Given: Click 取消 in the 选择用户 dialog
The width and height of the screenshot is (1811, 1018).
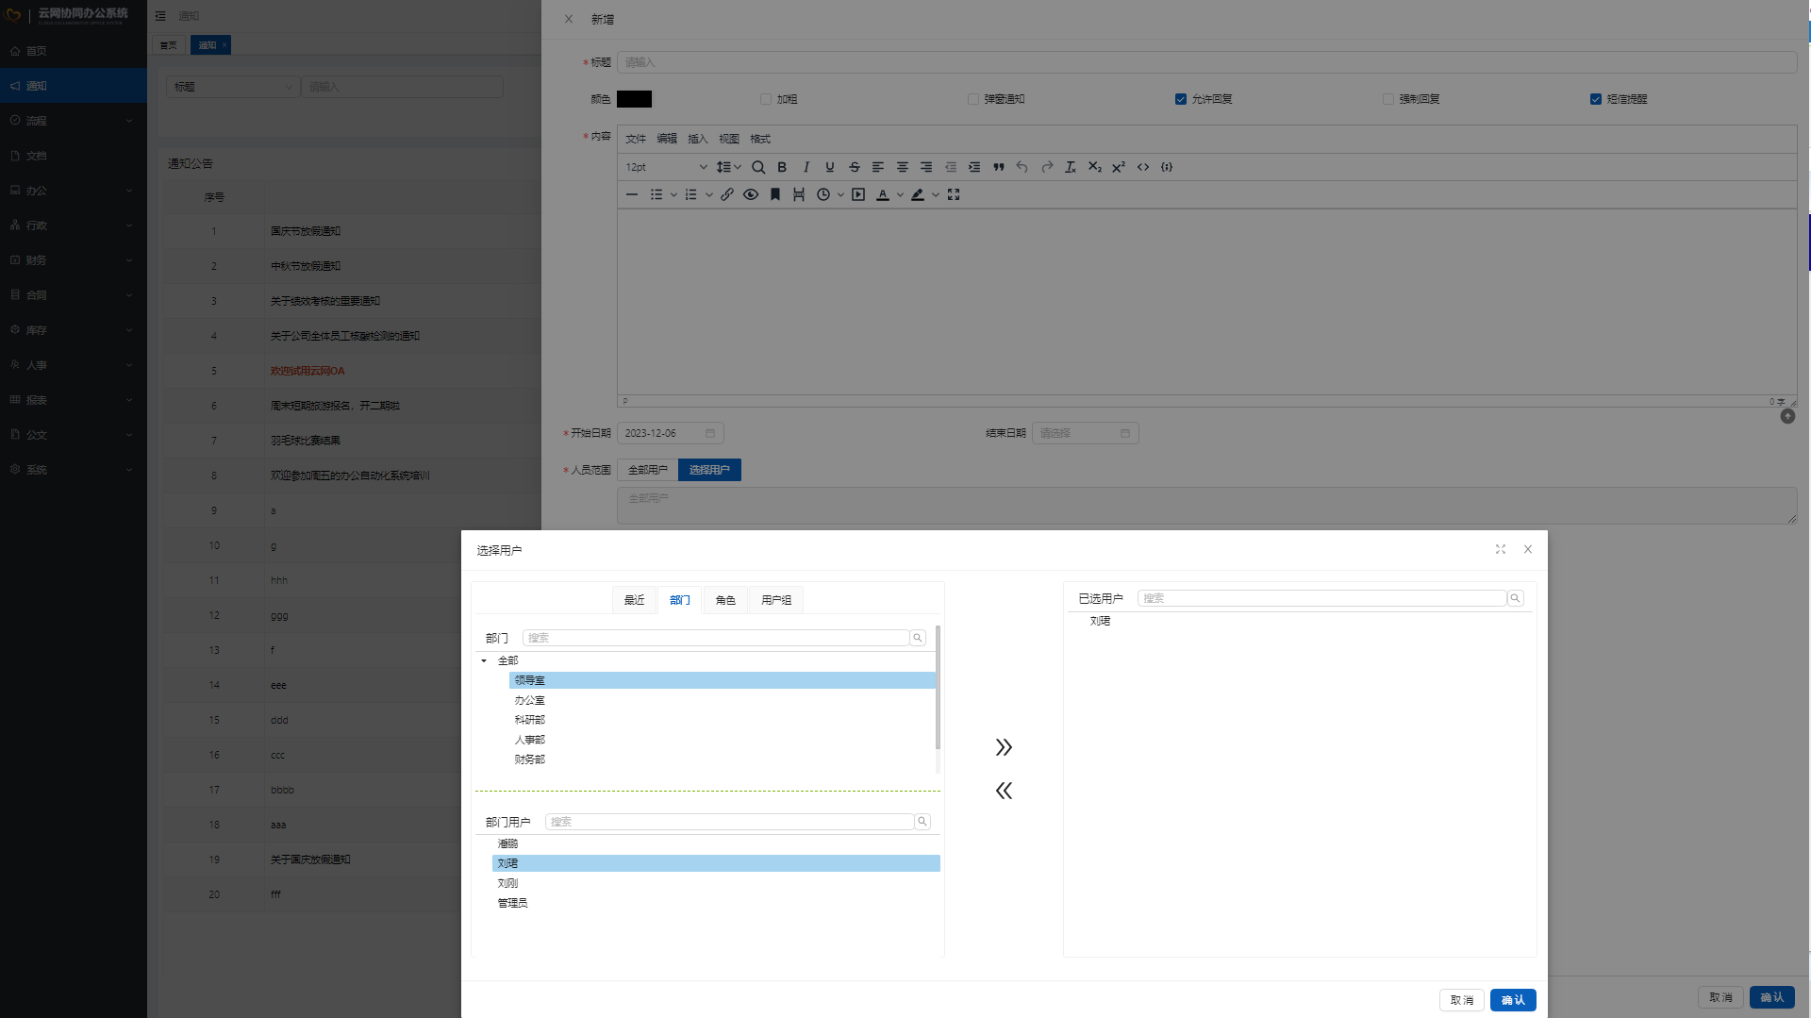Looking at the screenshot, I should [x=1462, y=1000].
